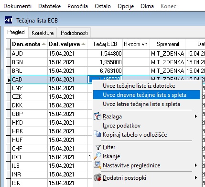The image size is (205, 187).
Task: Open the Okna menu
Action: coord(147,6)
